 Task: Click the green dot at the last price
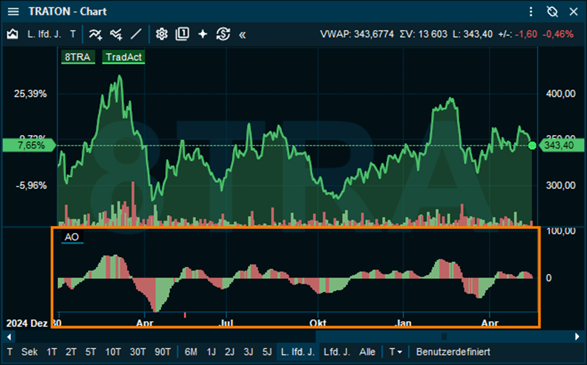click(532, 146)
